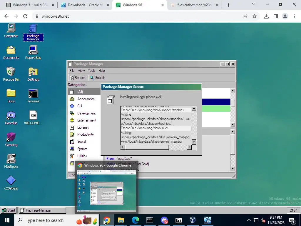Click the install log scroll-down arrow
301x226 pixels.
coord(194,142)
